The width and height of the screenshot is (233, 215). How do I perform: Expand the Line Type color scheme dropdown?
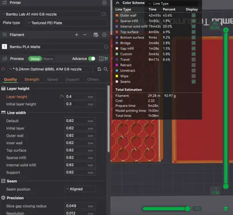173,3
